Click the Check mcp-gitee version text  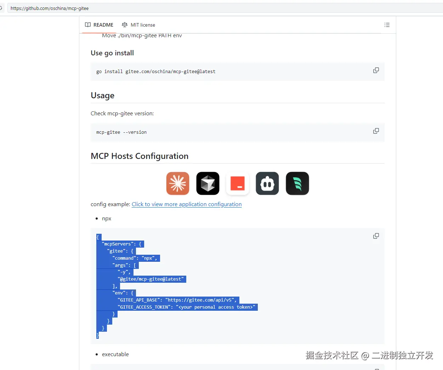tap(122, 114)
